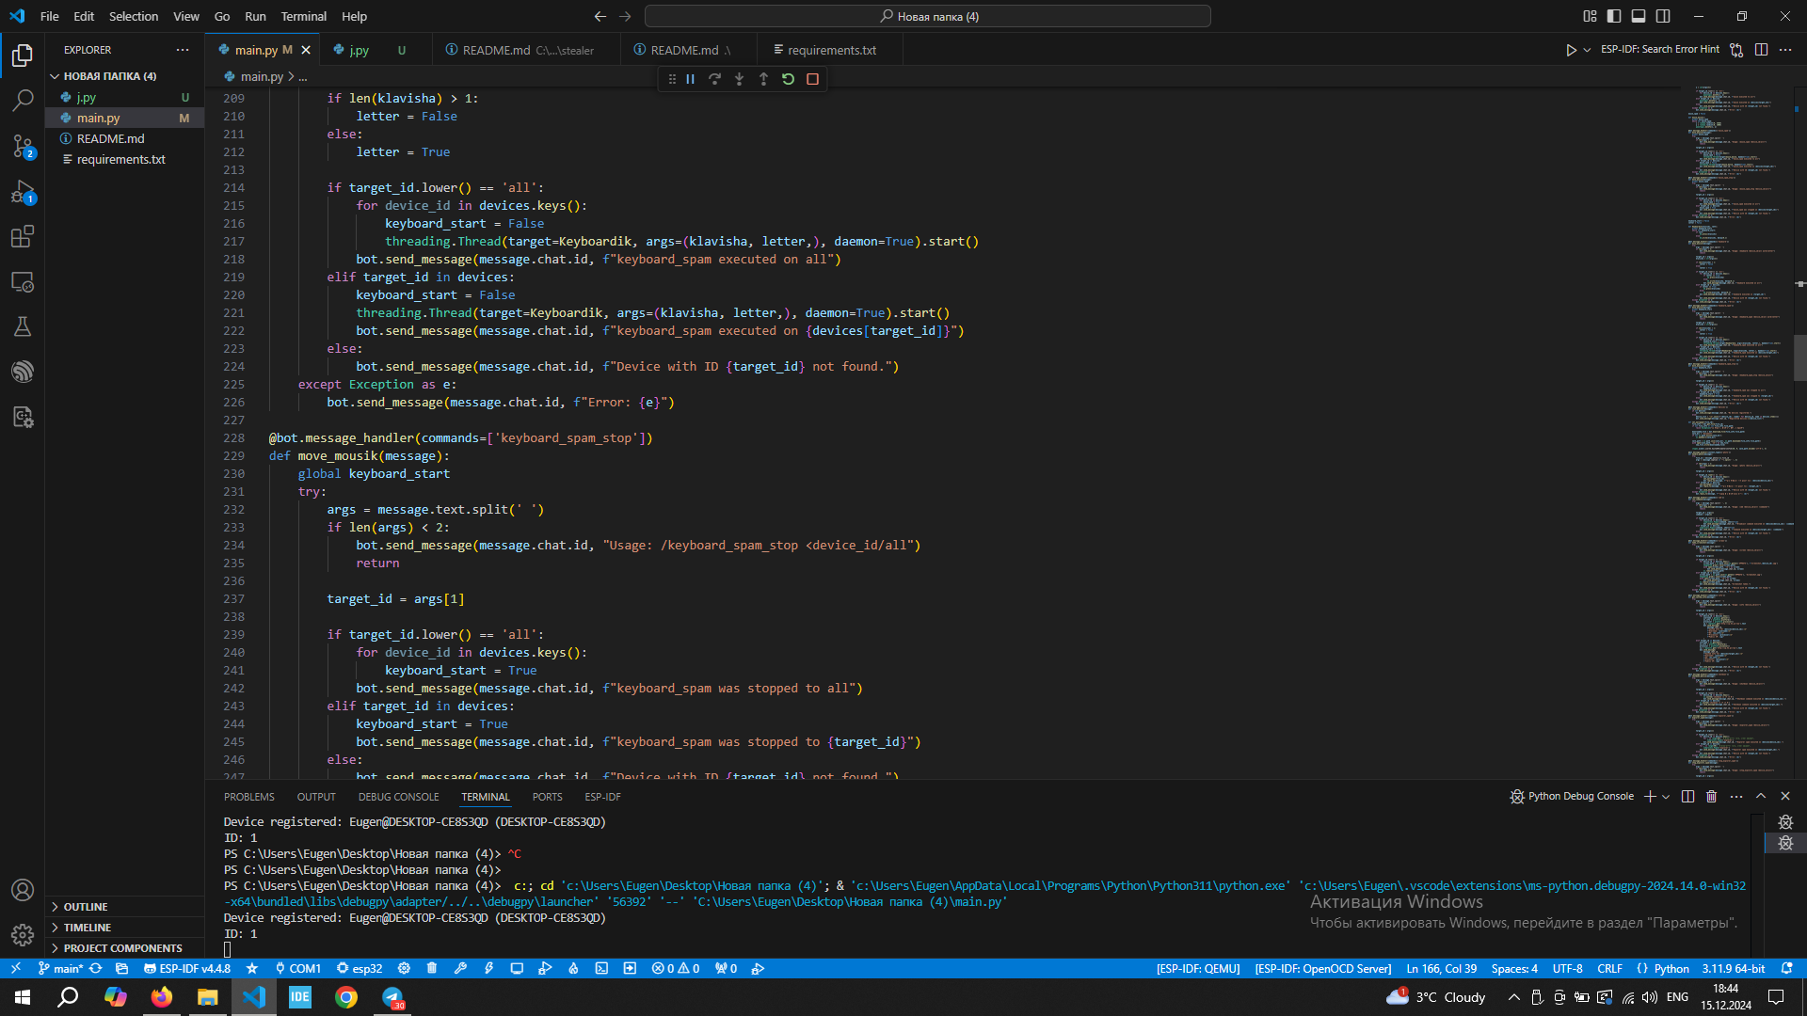
Task: Pause the debug session
Action: click(x=691, y=79)
